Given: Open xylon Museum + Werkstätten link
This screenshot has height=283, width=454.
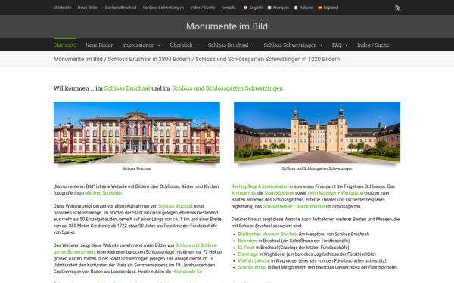Looking at the screenshot, I should pos(336,193).
